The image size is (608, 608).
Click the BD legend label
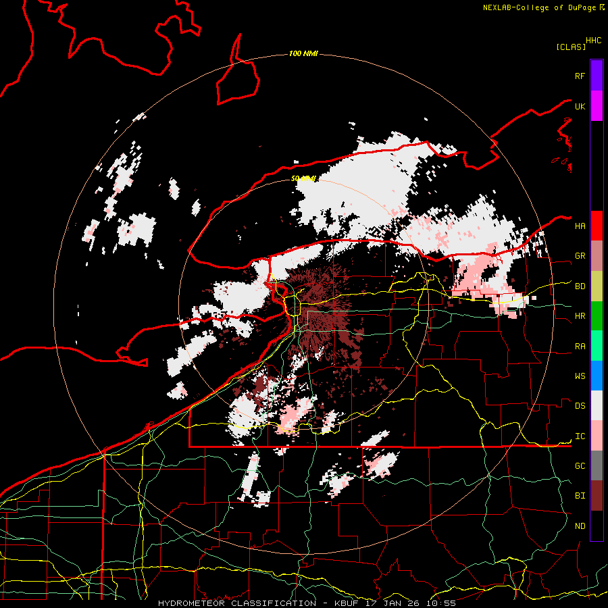pos(580,286)
